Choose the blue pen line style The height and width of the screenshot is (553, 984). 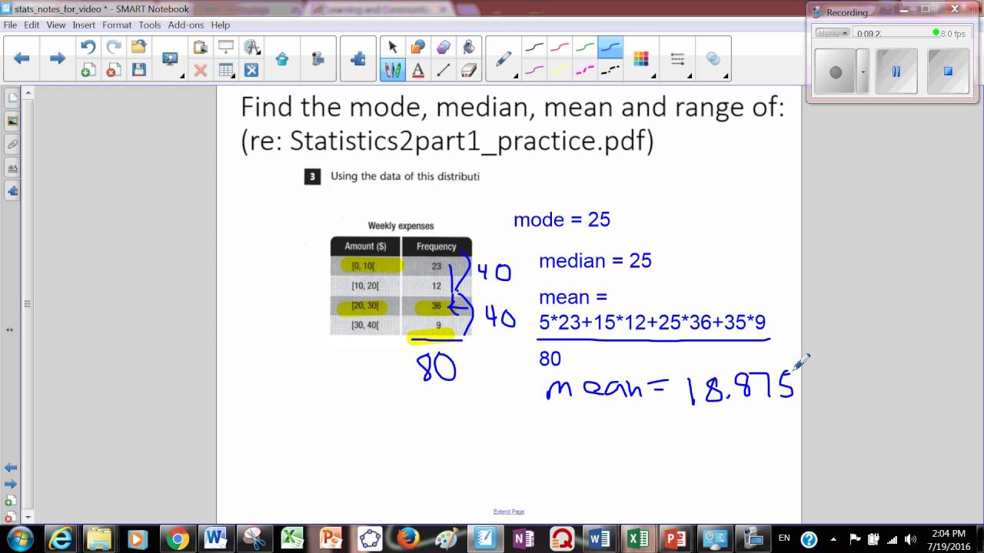610,48
